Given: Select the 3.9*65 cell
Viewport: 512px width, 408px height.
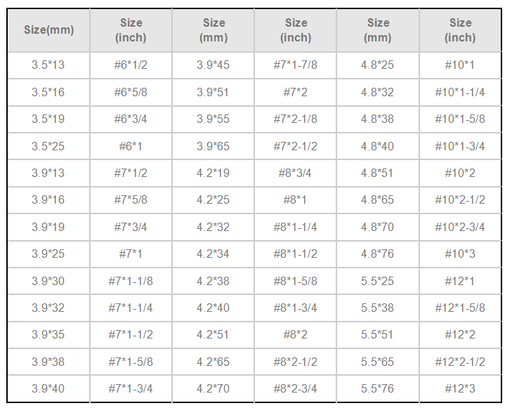Looking at the screenshot, I should click(x=214, y=146).
